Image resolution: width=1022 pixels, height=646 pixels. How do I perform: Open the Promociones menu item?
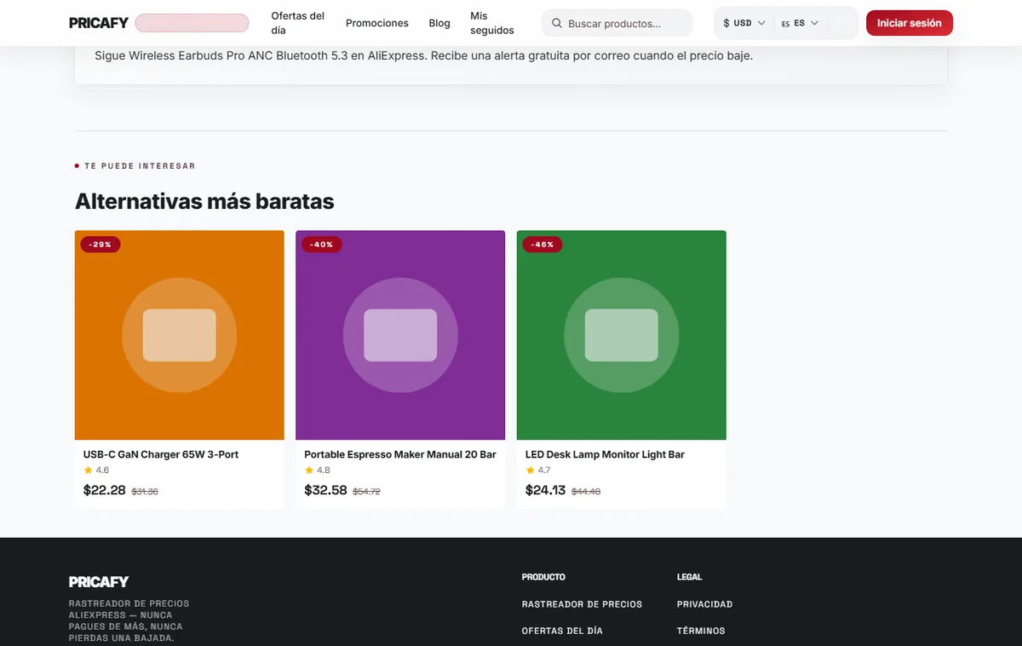377,23
